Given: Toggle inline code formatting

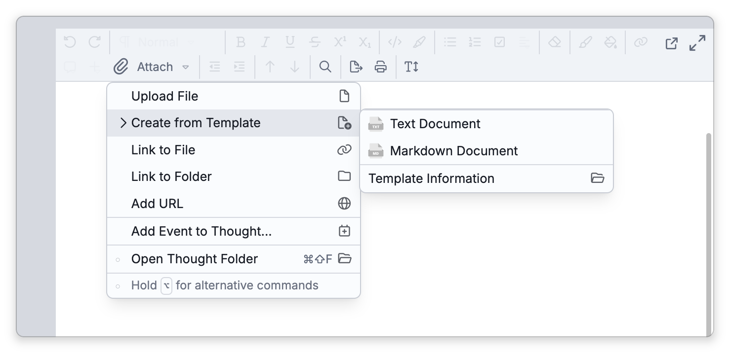Looking at the screenshot, I should 395,42.
